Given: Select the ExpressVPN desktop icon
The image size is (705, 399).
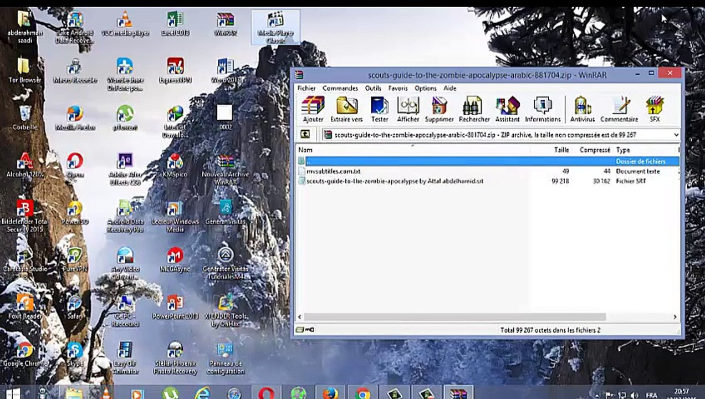Looking at the screenshot, I should tap(175, 71).
